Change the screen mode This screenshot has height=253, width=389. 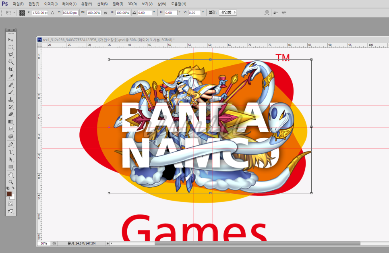(10, 212)
